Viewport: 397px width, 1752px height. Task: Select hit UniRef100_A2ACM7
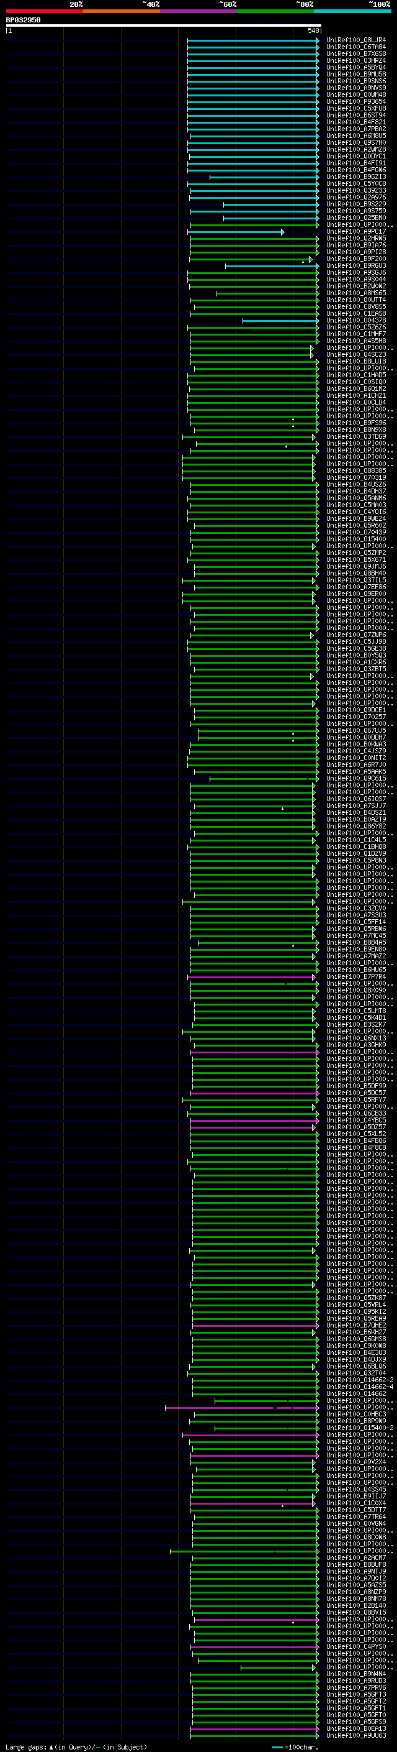coord(355,1557)
